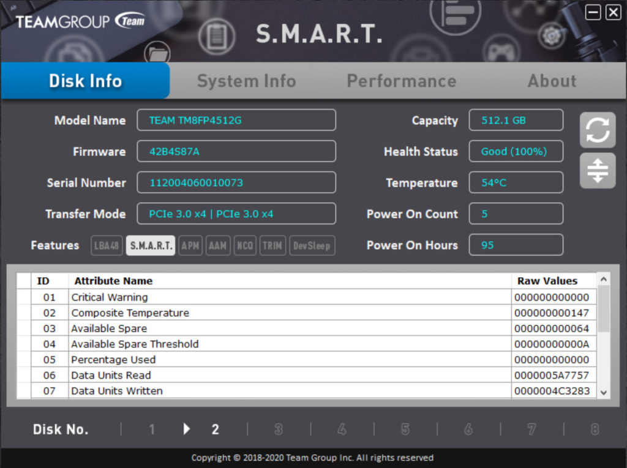Toggle the TRIM feature badge
The width and height of the screenshot is (627, 468).
click(272, 245)
